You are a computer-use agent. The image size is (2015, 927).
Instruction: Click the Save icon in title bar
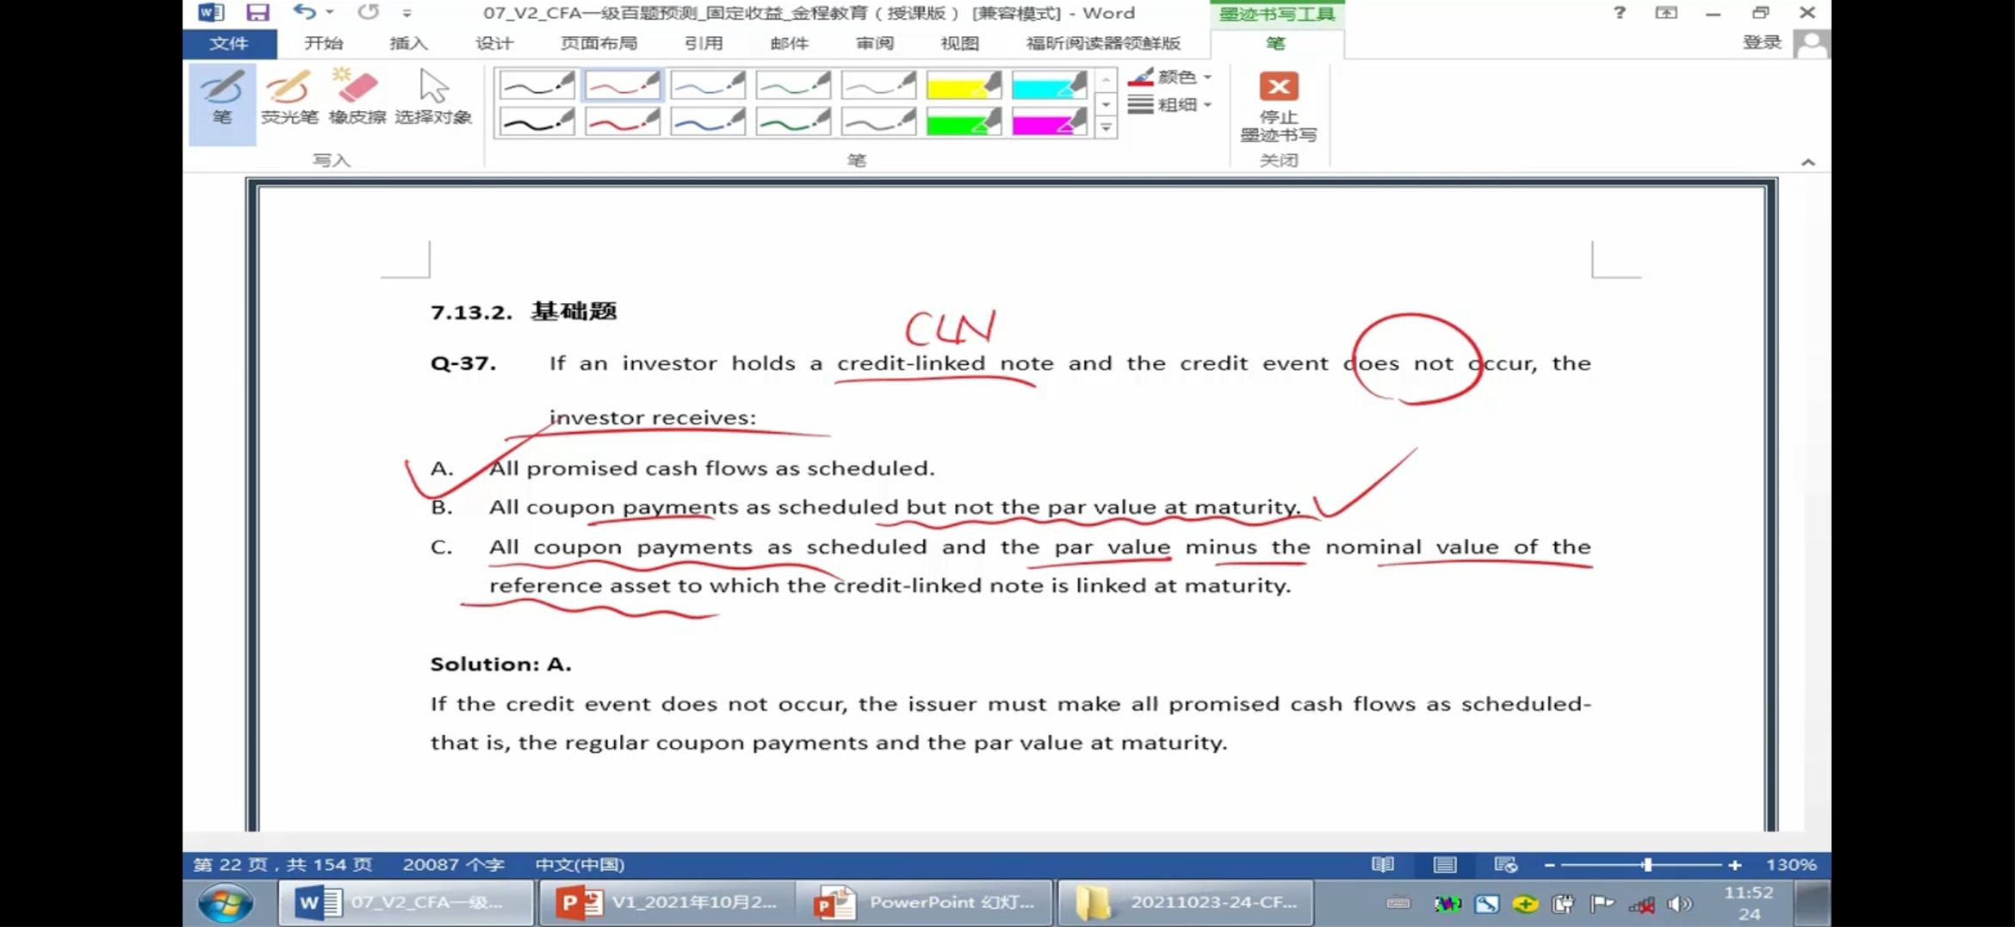257,13
